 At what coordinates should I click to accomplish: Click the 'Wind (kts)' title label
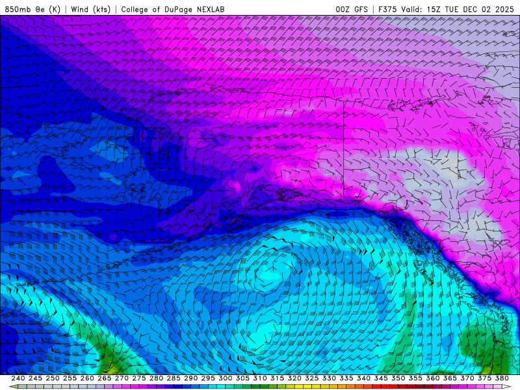point(90,9)
